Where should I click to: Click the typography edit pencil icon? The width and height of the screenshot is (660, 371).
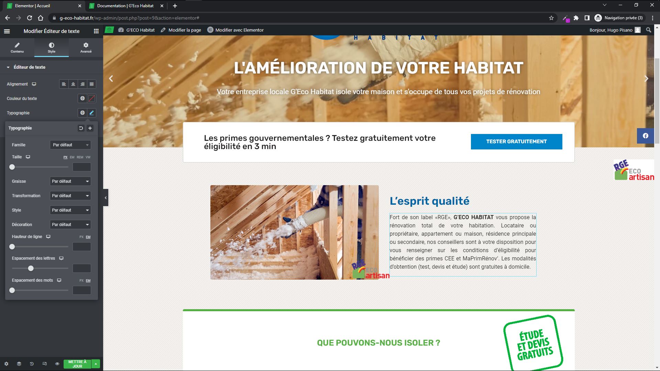coord(92,113)
